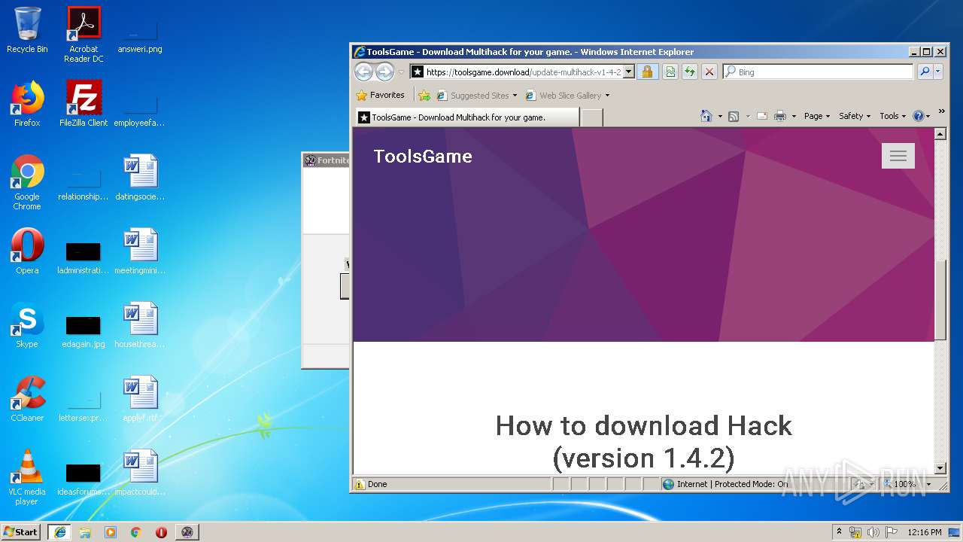Select the Recycle Bin desktop icon
This screenshot has width=963, height=542.
tap(27, 30)
